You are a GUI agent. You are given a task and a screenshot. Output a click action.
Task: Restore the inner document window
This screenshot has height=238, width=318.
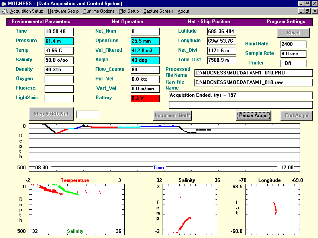(x=307, y=11)
